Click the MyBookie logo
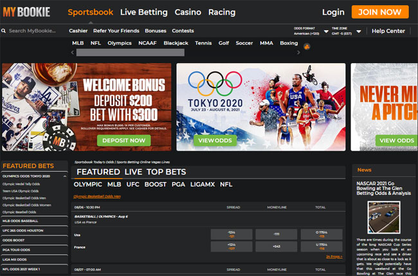The height and width of the screenshot is (276, 418). point(26,12)
